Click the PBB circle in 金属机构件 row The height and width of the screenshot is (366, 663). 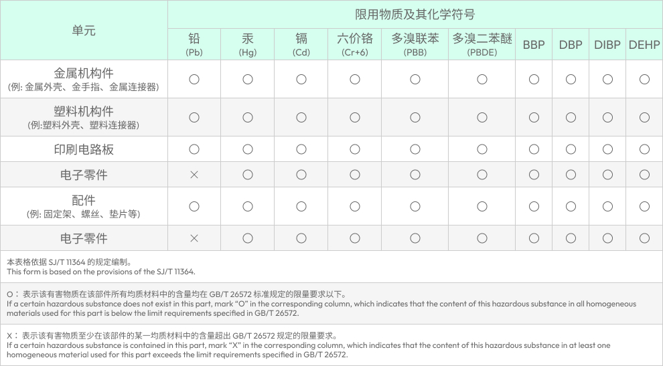coord(415,79)
